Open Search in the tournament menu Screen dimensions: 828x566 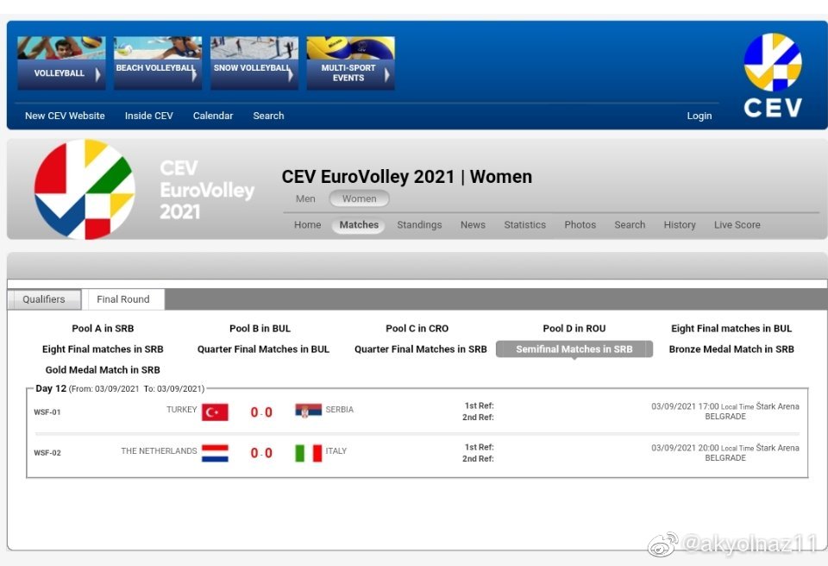coord(630,224)
